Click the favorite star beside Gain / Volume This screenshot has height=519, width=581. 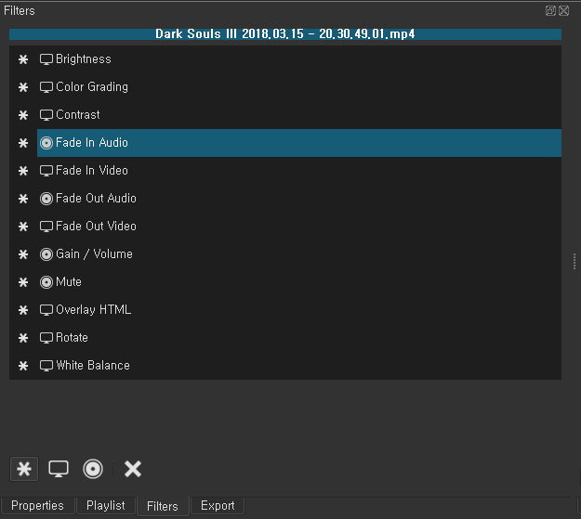pos(23,254)
